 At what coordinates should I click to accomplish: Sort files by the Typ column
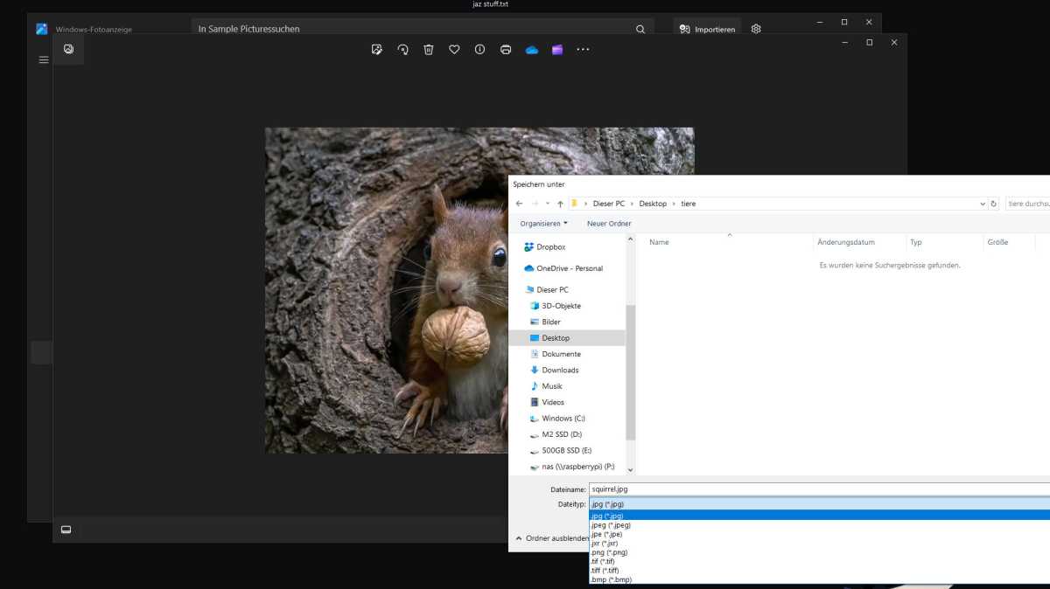tap(915, 242)
